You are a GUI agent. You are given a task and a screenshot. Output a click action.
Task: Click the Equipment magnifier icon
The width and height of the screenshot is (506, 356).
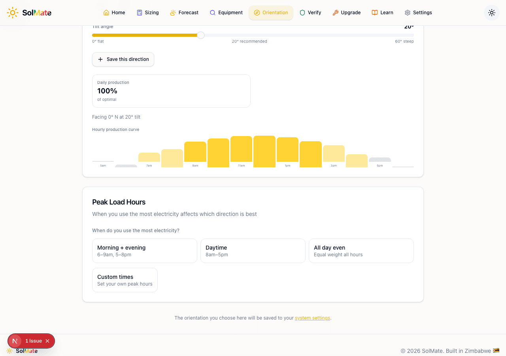[x=213, y=13]
